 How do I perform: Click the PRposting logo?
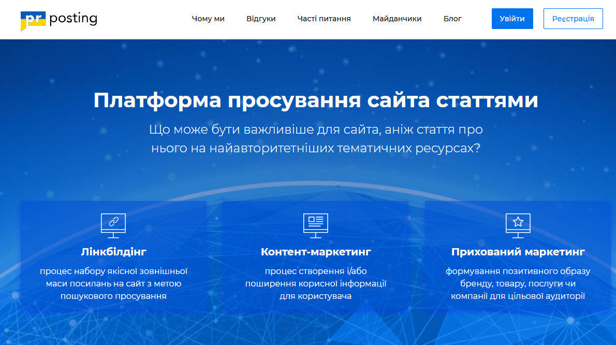click(58, 19)
